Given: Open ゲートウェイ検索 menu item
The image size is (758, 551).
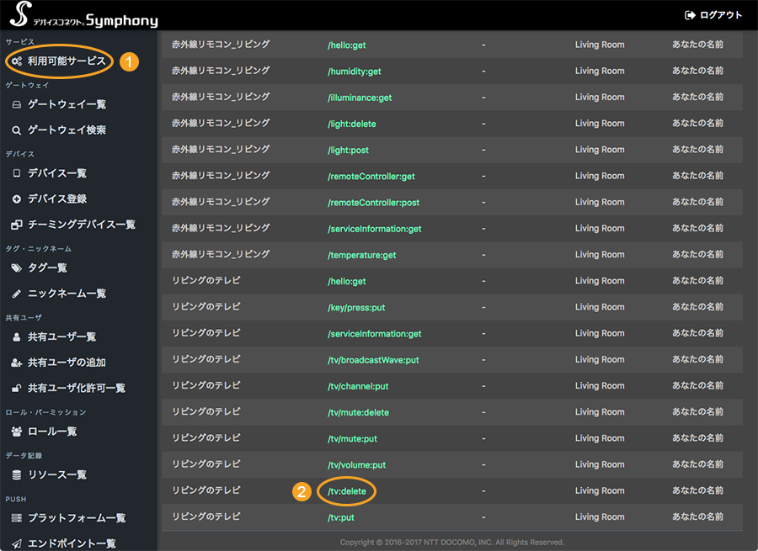Looking at the screenshot, I should click(x=67, y=130).
